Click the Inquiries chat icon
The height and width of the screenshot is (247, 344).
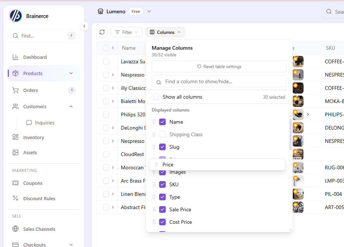click(29, 123)
